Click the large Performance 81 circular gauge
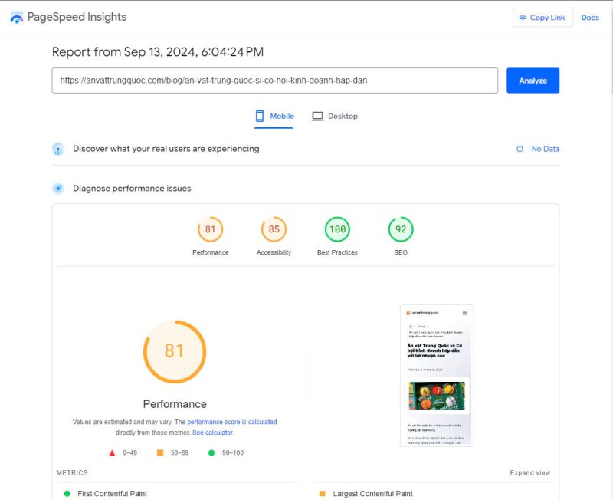Image resolution: width=613 pixels, height=500 pixels. (175, 351)
